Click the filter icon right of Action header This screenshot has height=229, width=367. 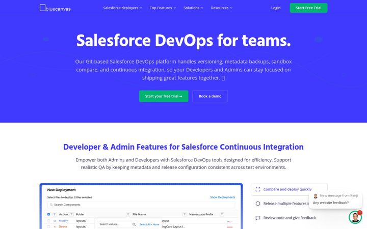pyautogui.click(x=72, y=214)
